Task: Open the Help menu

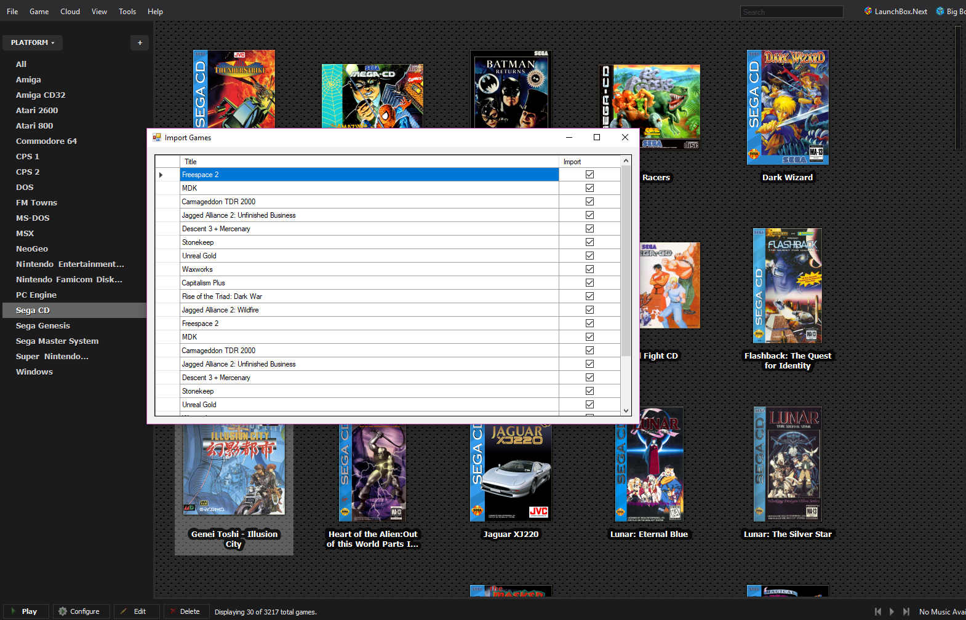Action: pos(155,11)
